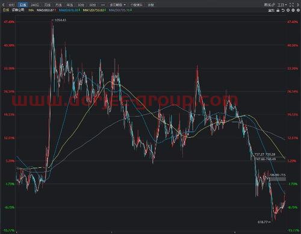The height and width of the screenshot is (234, 301).
Task: Toggle the padlock lock icon
Action: click(278, 10)
